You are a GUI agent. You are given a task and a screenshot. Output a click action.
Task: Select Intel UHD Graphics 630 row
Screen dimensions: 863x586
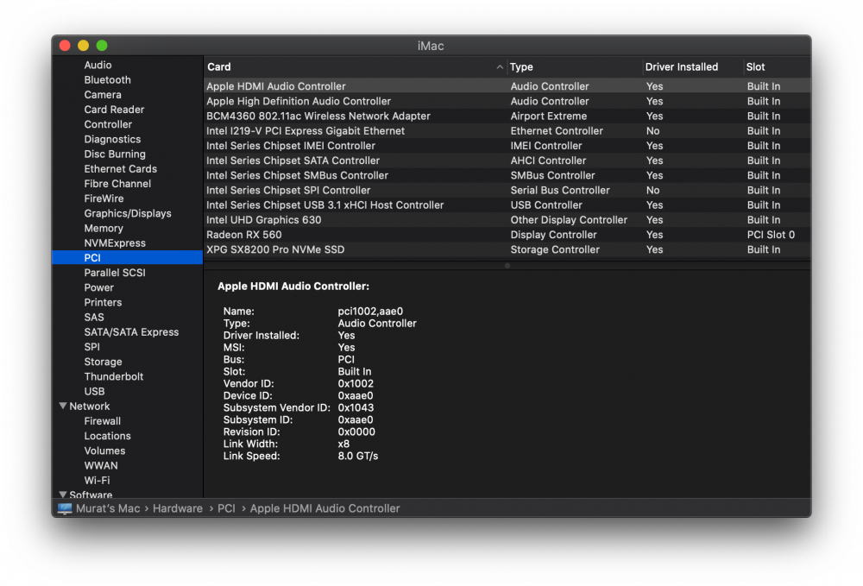[x=507, y=220]
